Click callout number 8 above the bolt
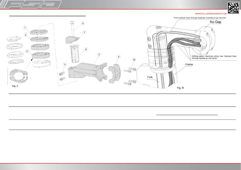 coord(83,24)
